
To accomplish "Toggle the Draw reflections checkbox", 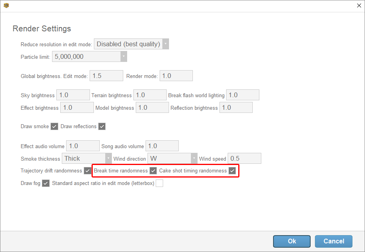I will click(102, 126).
